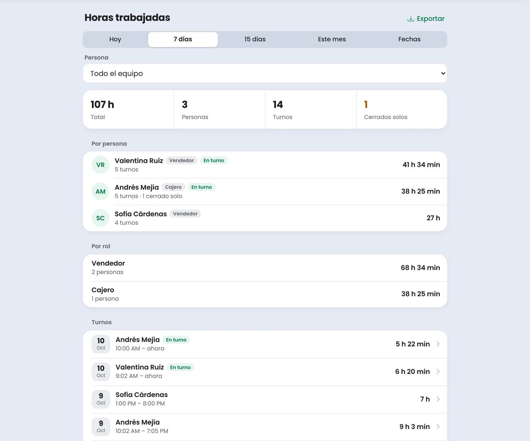Open Andrés Mejía's 9 h 3 min shift chevron

click(438, 426)
